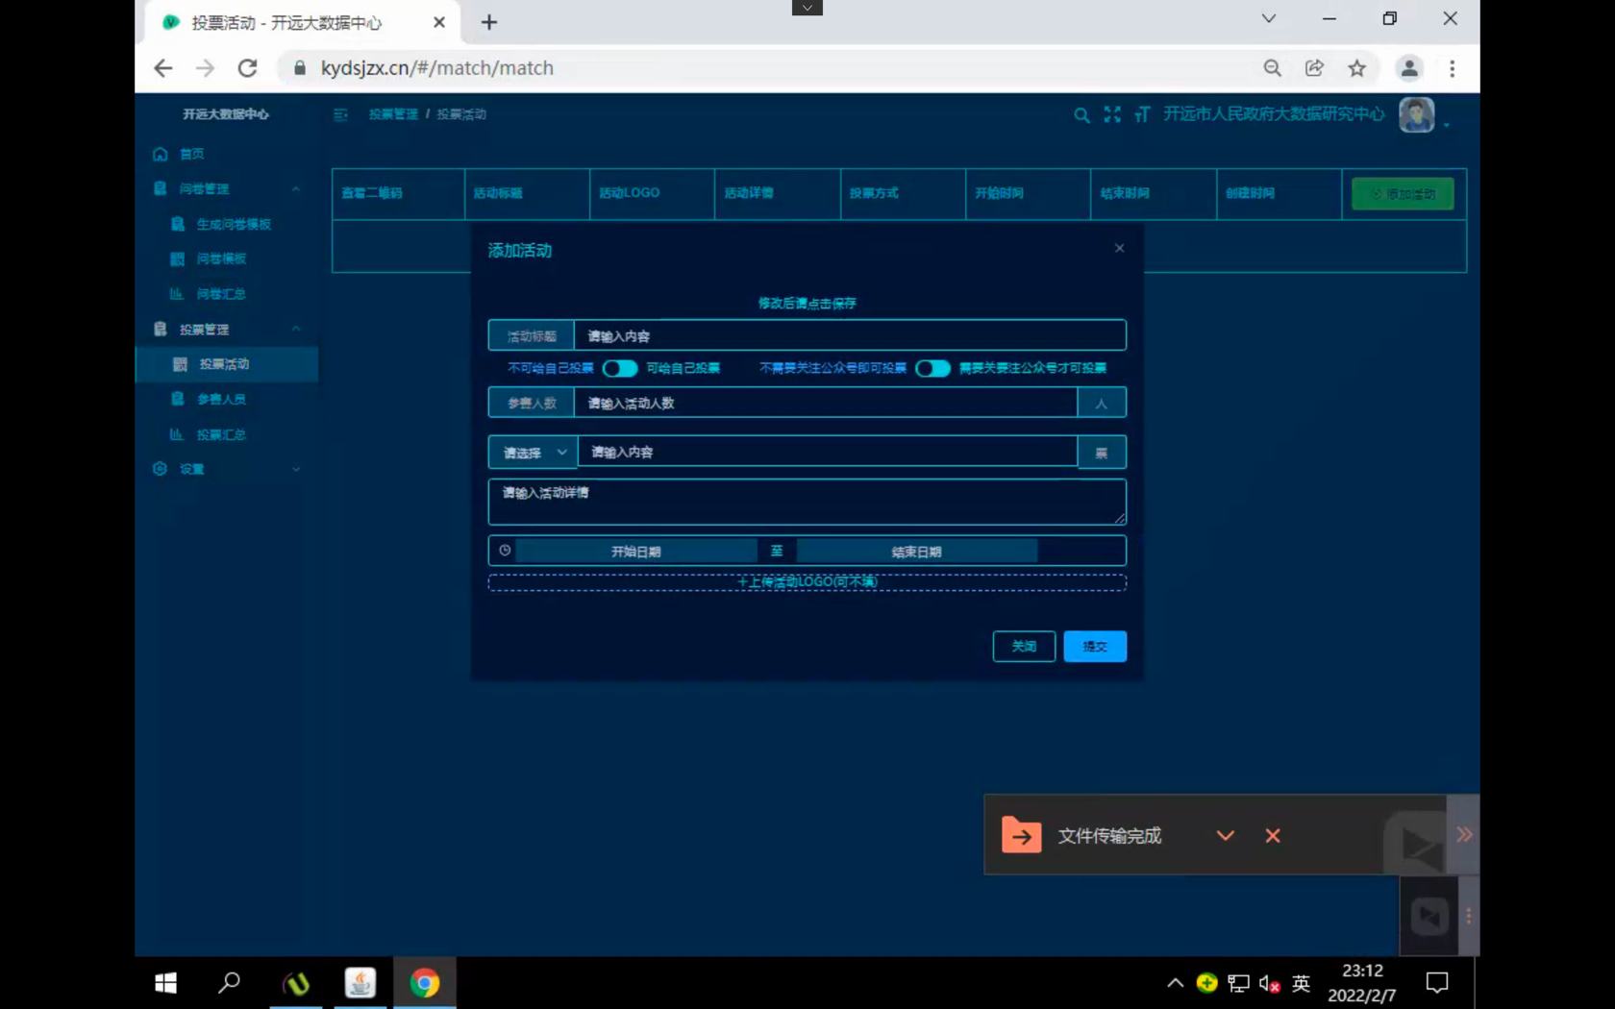Viewport: 1615px width, 1009px height.
Task: Toggle fullscreen icon in page header
Action: [1112, 114]
